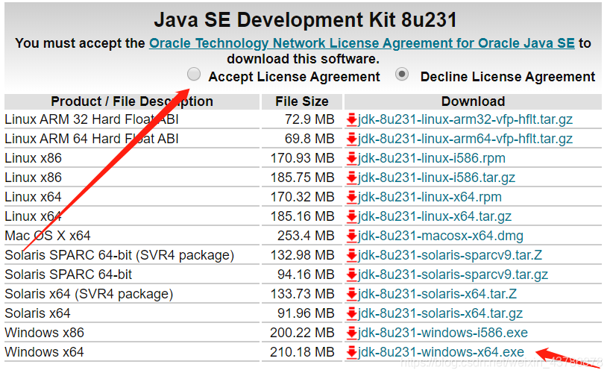Click the Product / File Description column header
This screenshot has height=376, width=610.
(x=132, y=101)
